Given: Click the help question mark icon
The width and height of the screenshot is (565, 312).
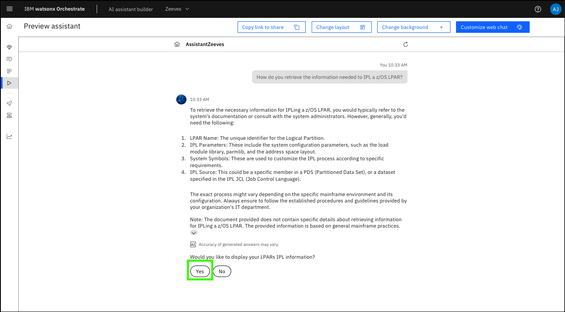Looking at the screenshot, I should [x=538, y=9].
